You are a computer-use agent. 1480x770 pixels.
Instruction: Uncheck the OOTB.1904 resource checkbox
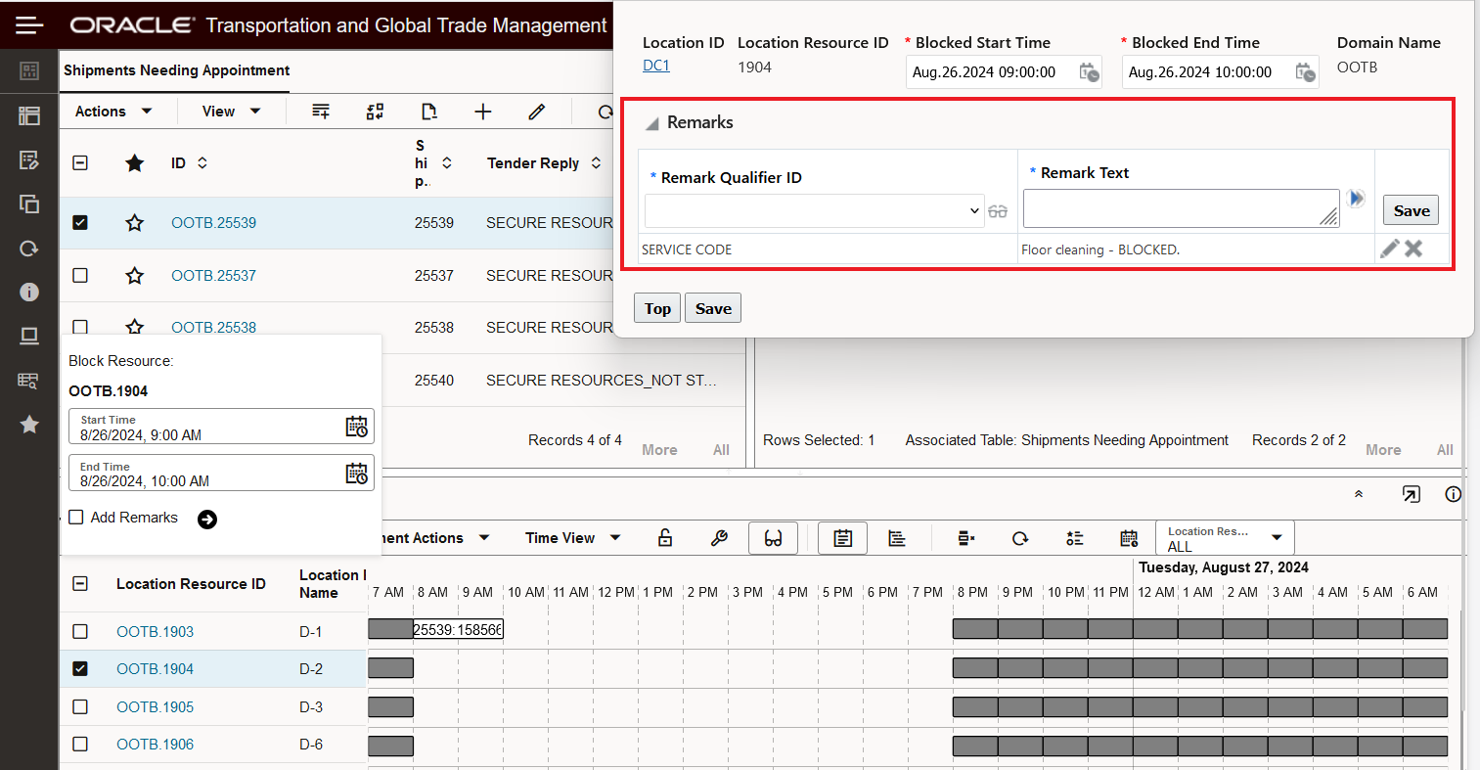pos(80,668)
